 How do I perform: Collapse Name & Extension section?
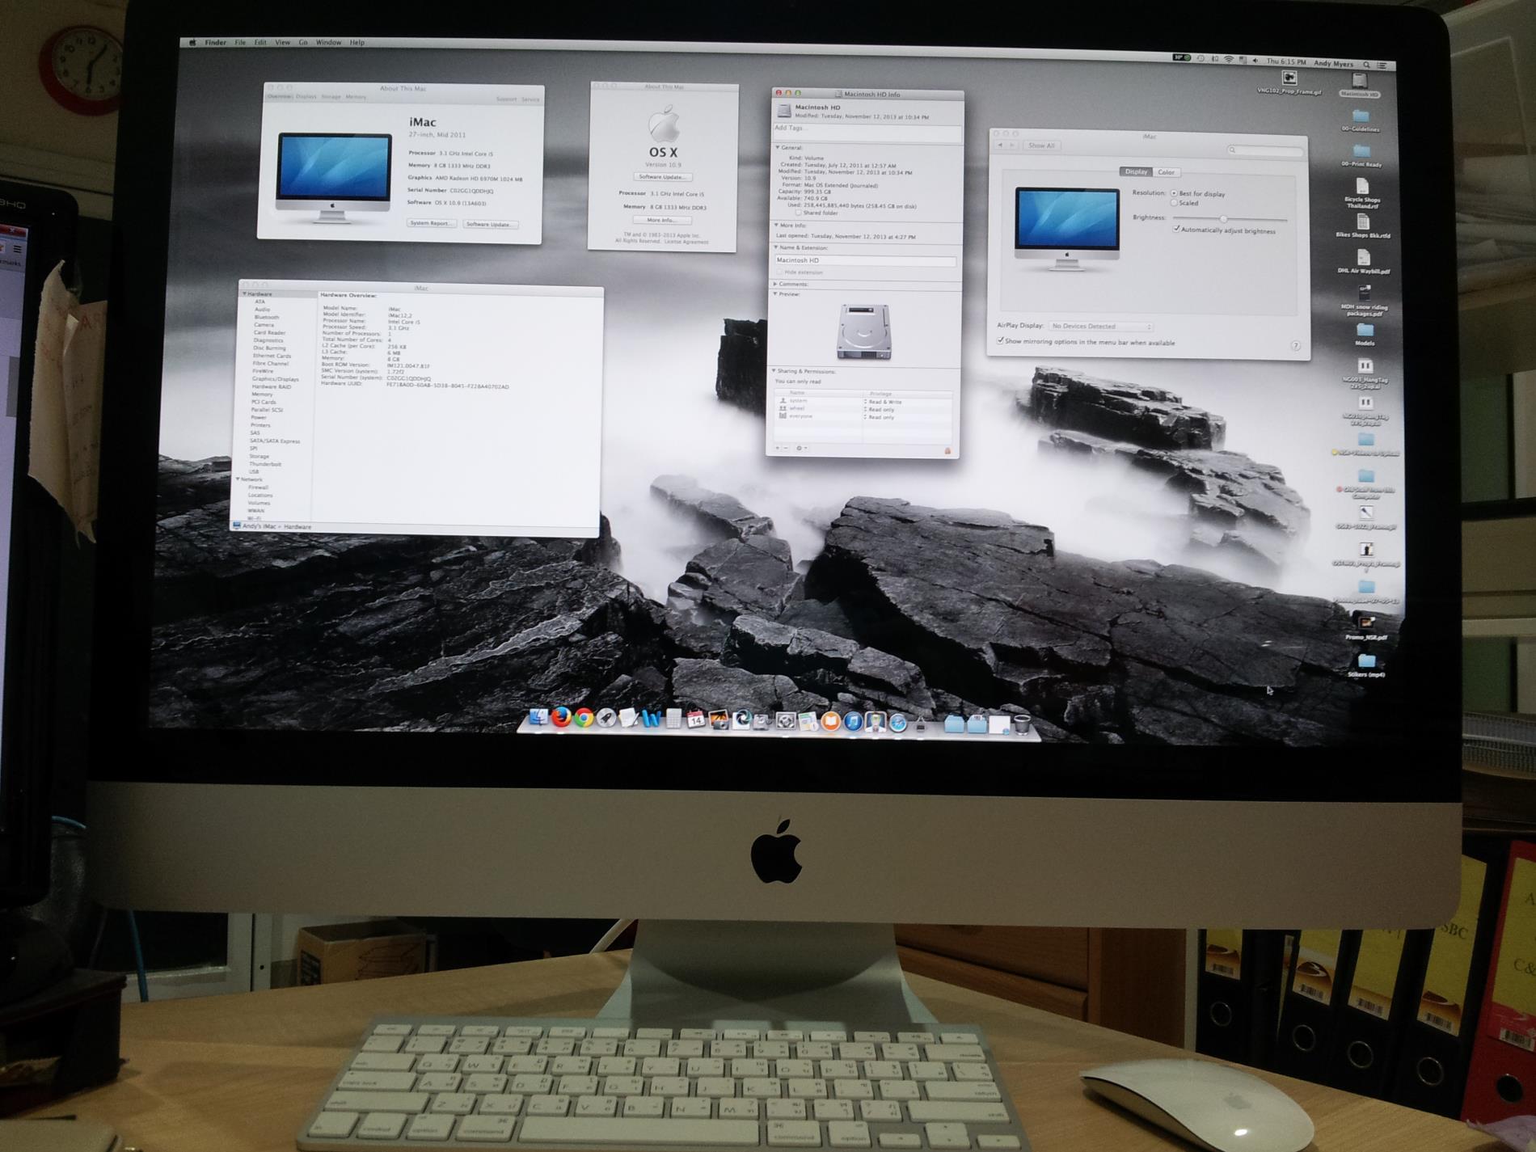776,247
